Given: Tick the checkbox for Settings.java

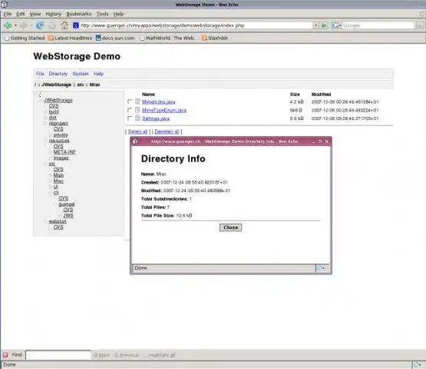Looking at the screenshot, I should pyautogui.click(x=130, y=118).
